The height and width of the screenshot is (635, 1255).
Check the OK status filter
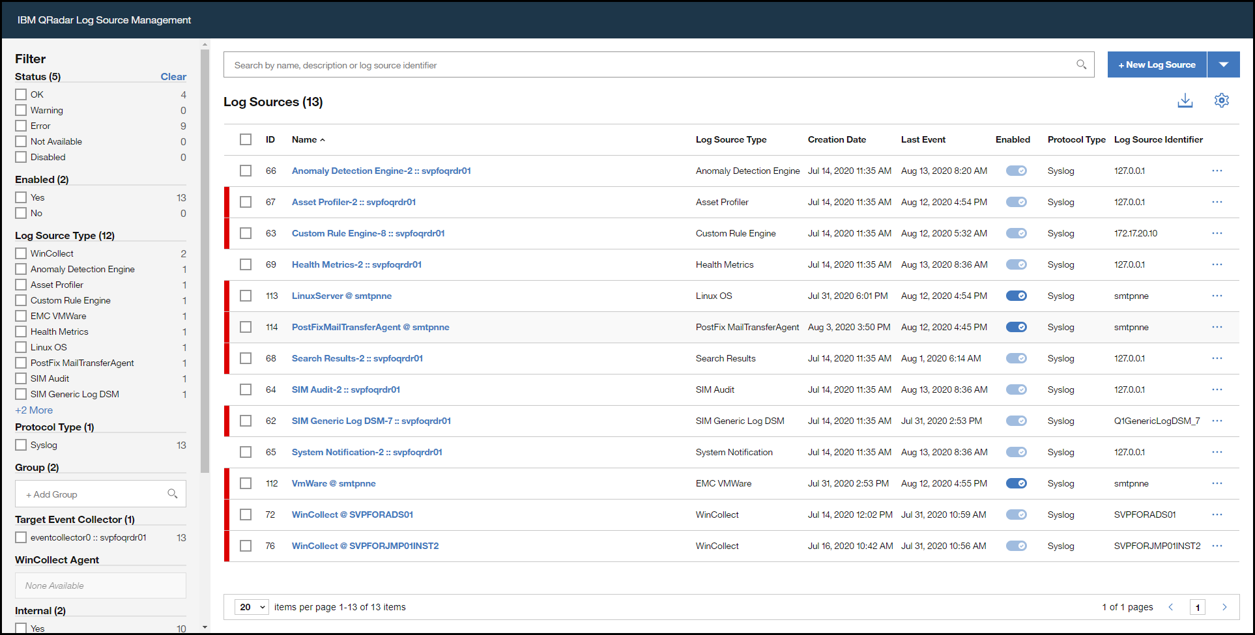point(21,94)
